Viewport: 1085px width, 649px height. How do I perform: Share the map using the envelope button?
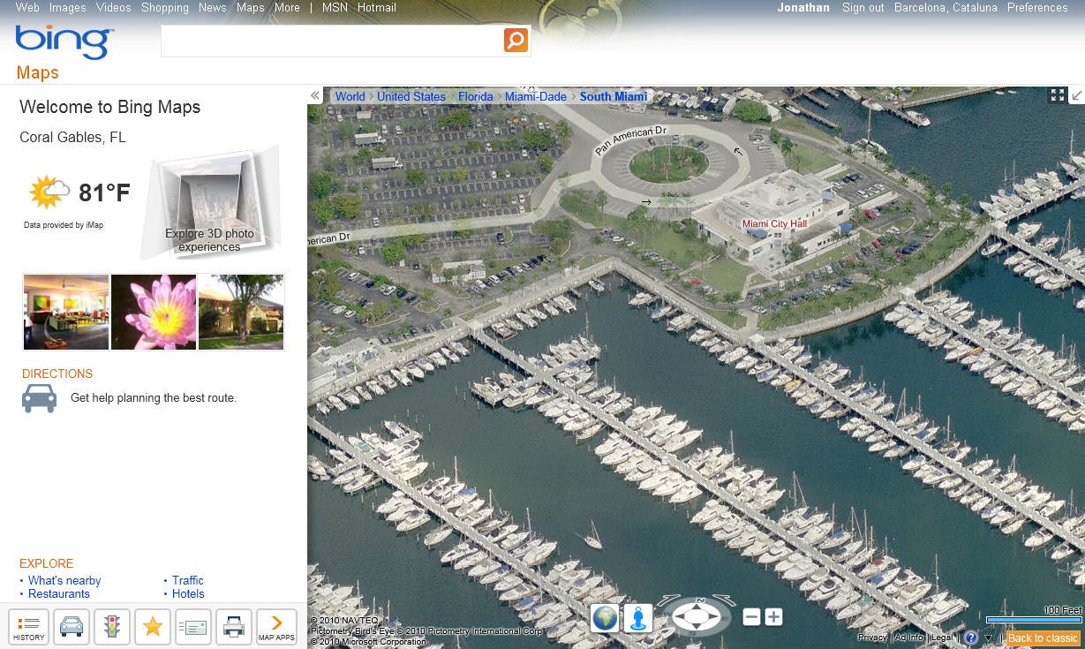193,627
